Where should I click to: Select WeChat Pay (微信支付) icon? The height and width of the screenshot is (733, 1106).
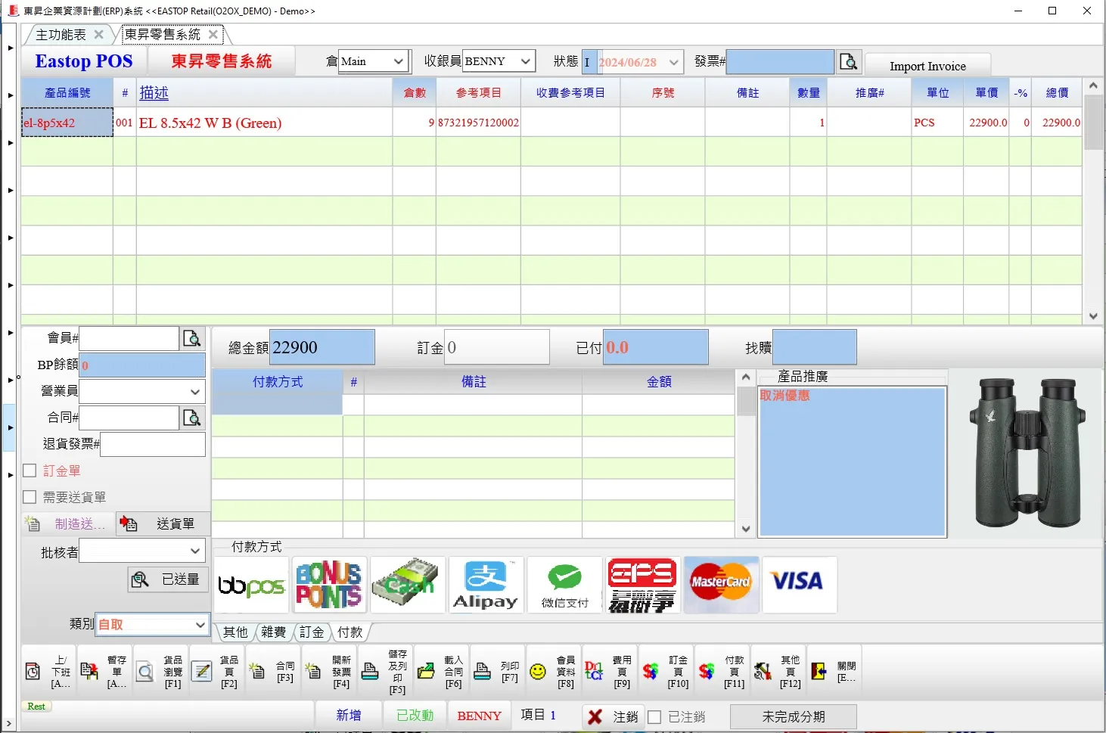point(564,585)
